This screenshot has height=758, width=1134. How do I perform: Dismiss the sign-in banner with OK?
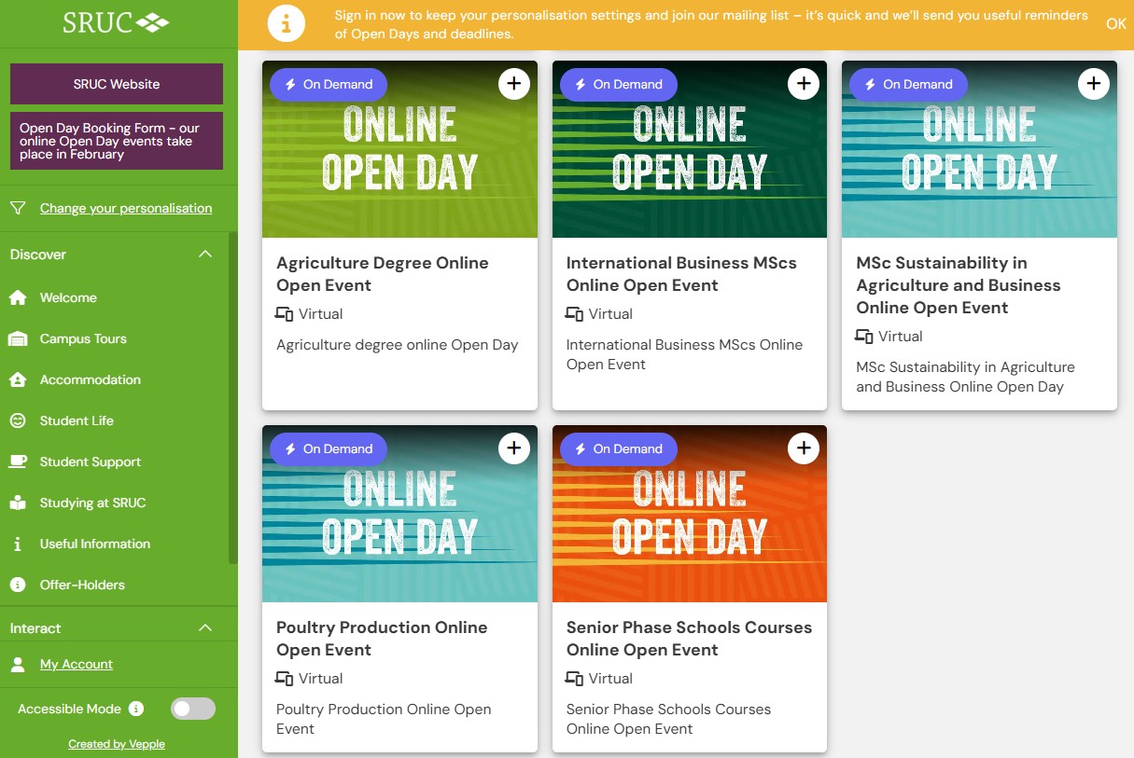pos(1115,24)
